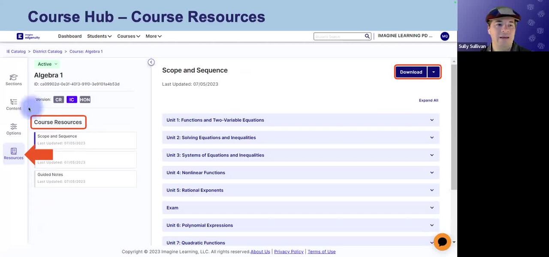The height and width of the screenshot is (257, 549).
Task: Click the scrollbar down arrow
Action: (x=454, y=242)
